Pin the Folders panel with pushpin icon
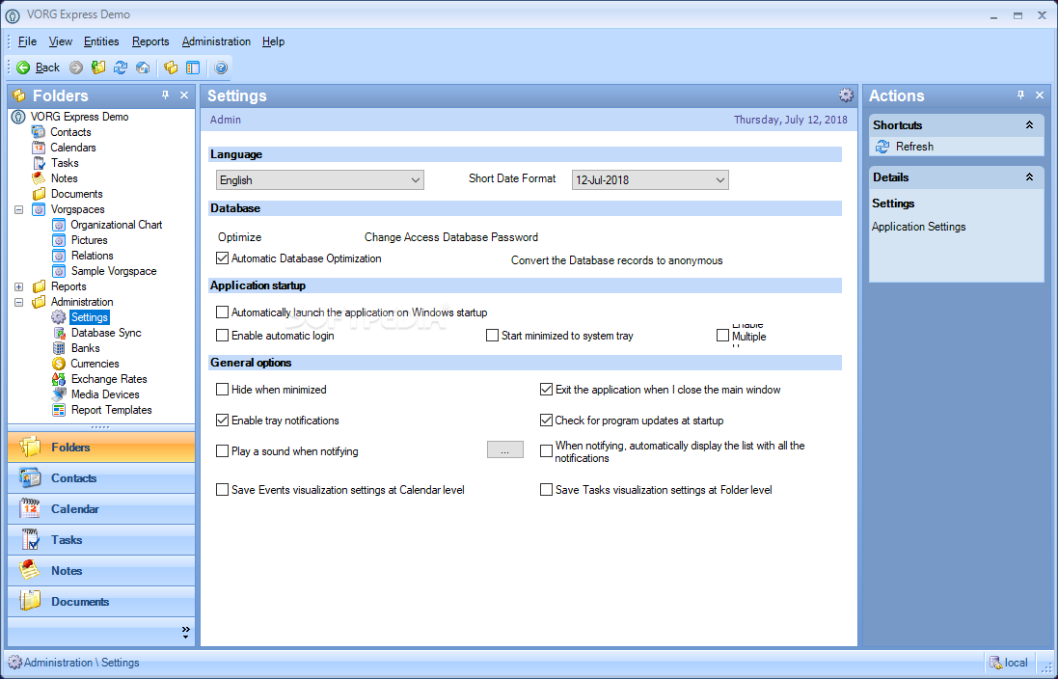 pyautogui.click(x=165, y=95)
